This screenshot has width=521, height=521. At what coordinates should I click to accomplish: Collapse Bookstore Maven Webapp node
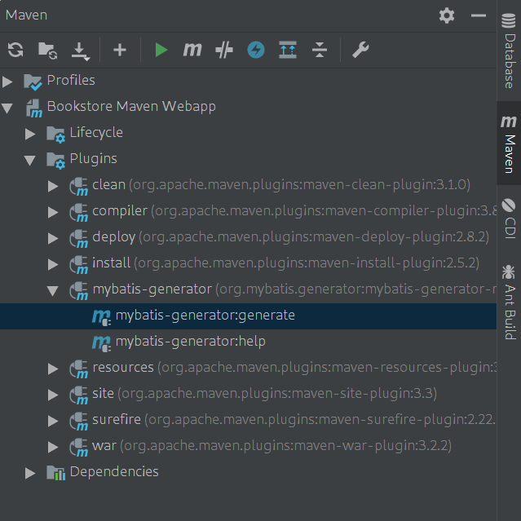pyautogui.click(x=7, y=108)
